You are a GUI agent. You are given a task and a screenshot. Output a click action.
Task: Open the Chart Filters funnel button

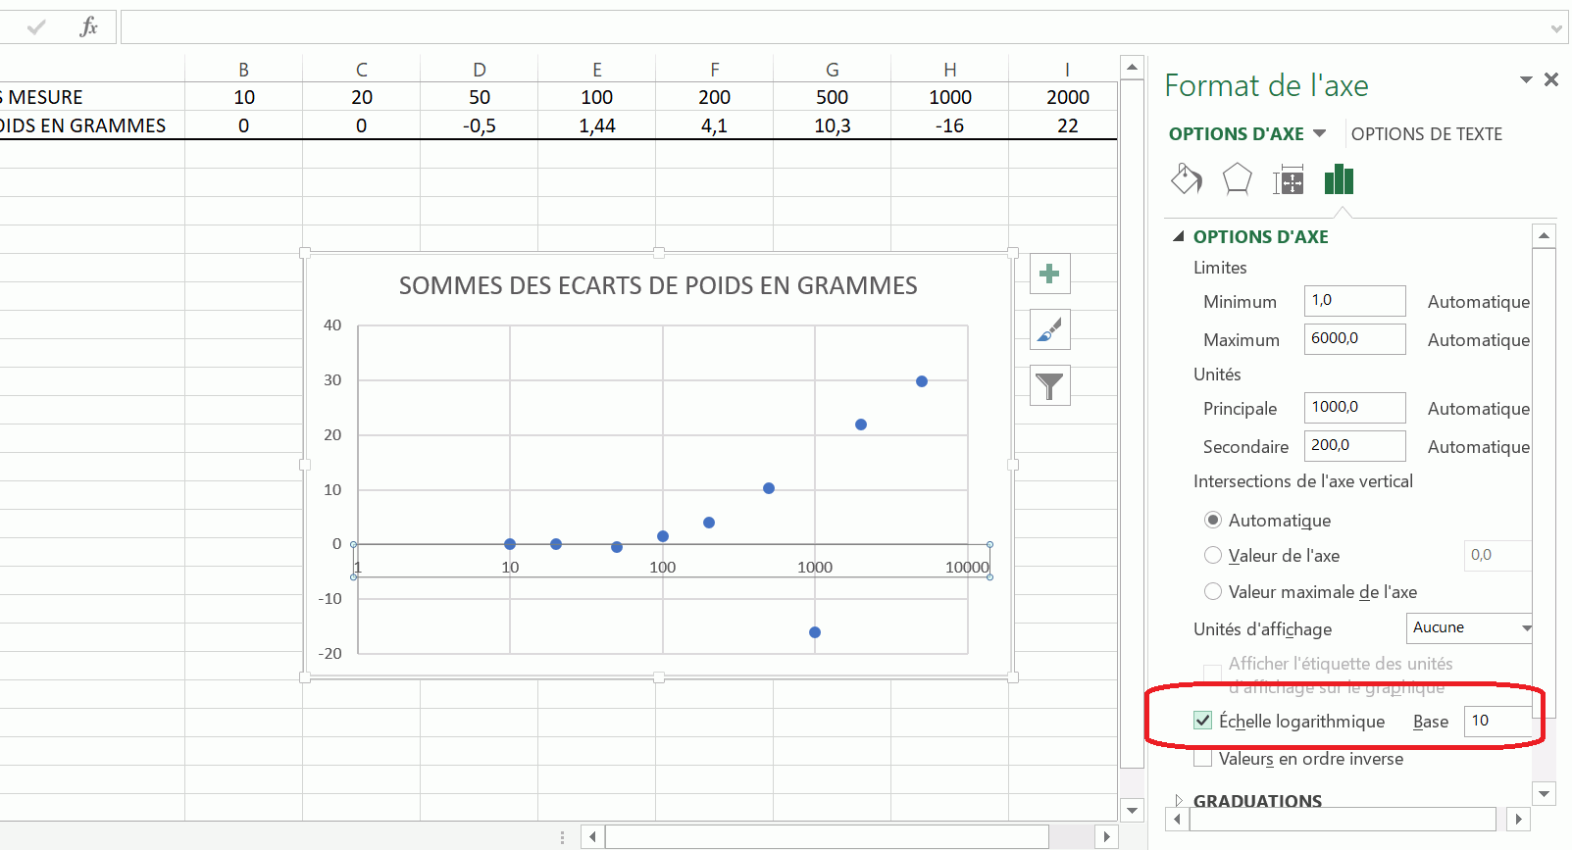[x=1049, y=385]
